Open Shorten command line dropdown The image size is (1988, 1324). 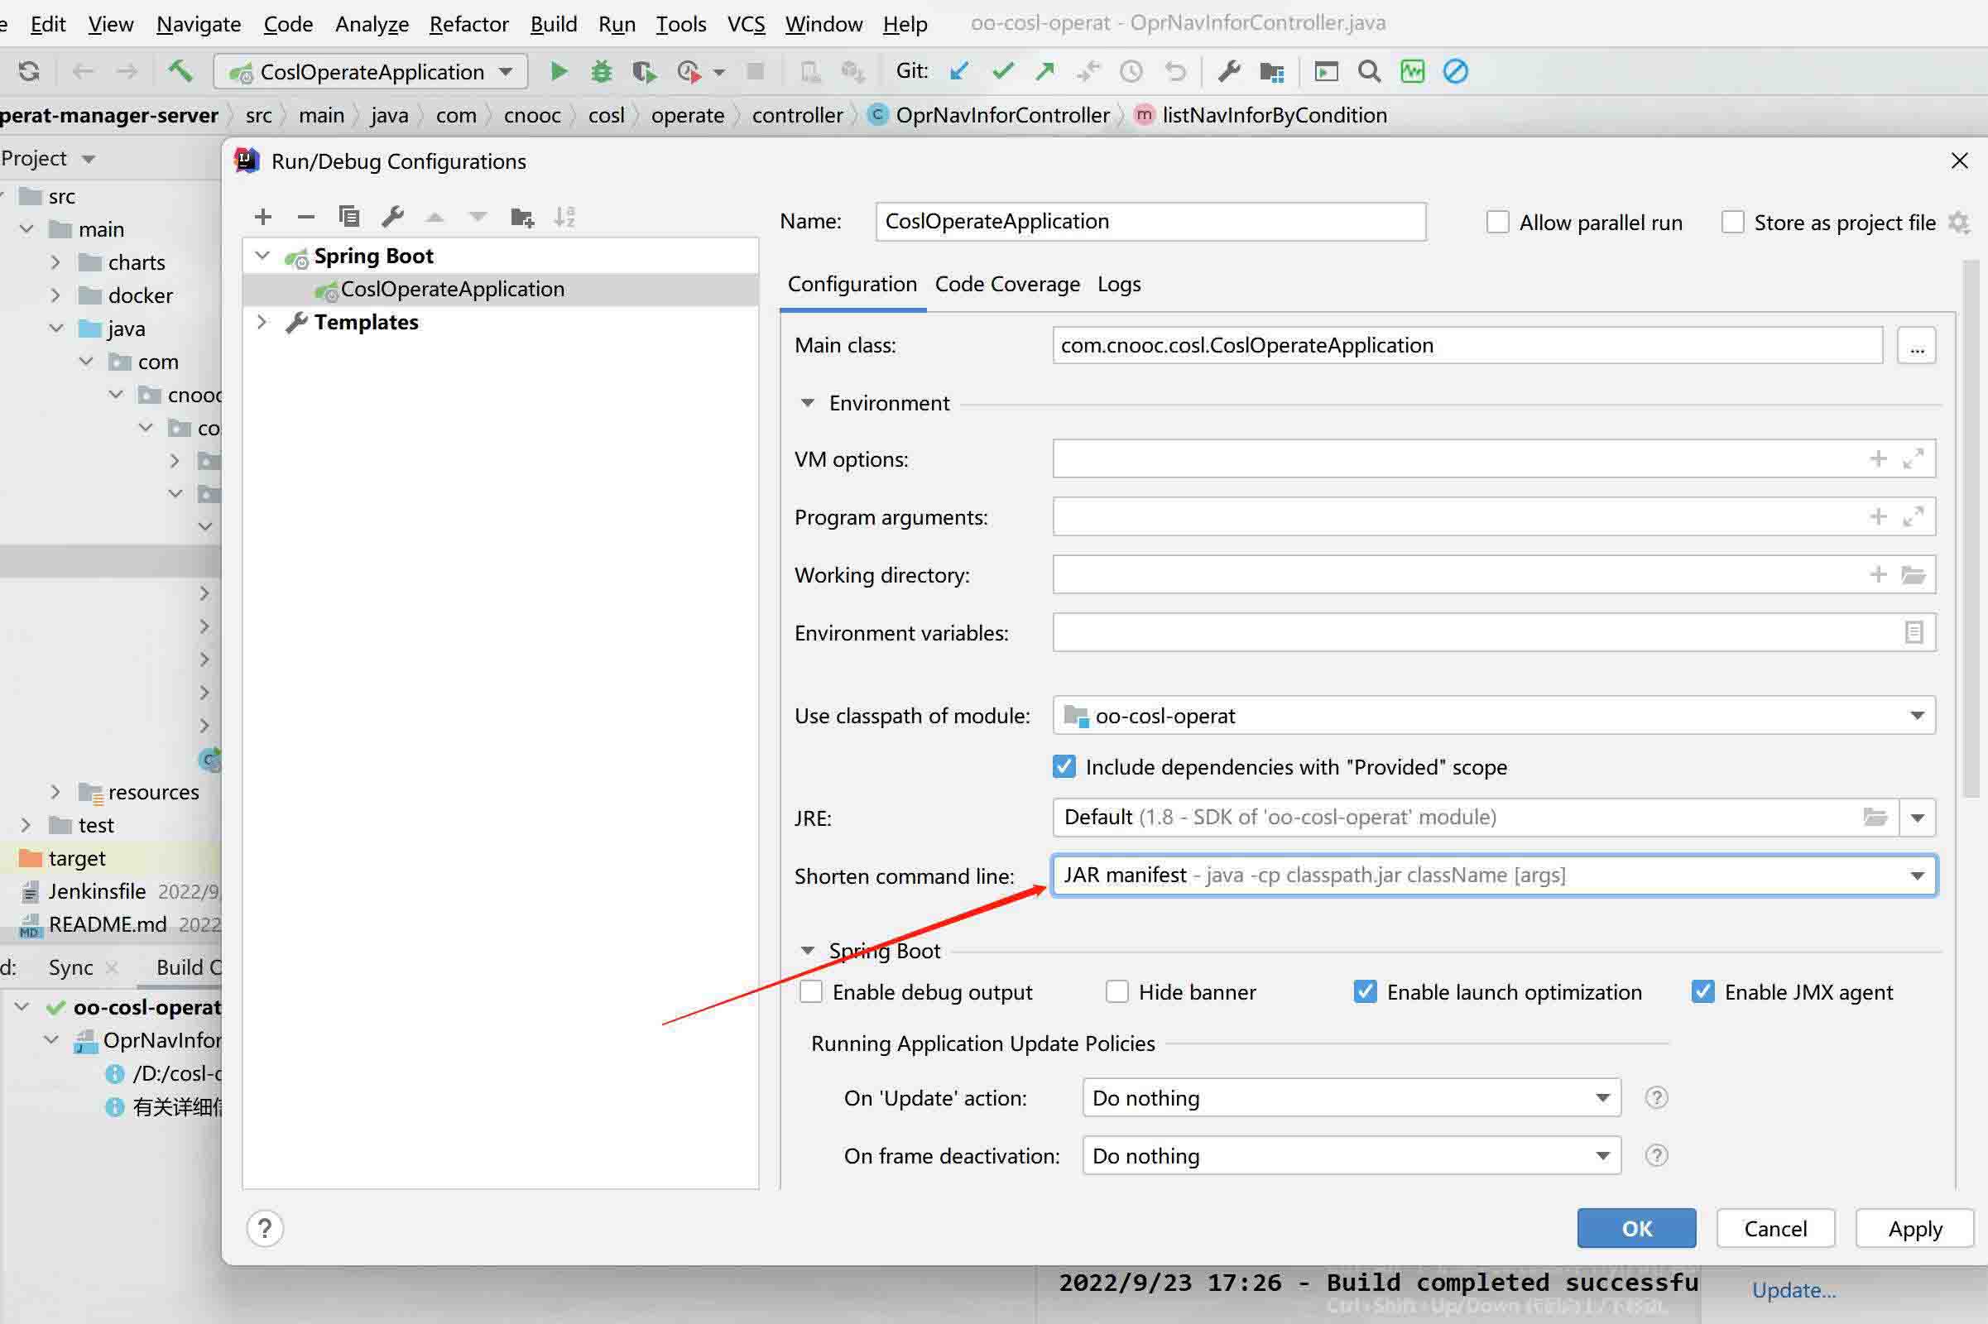tap(1493, 875)
